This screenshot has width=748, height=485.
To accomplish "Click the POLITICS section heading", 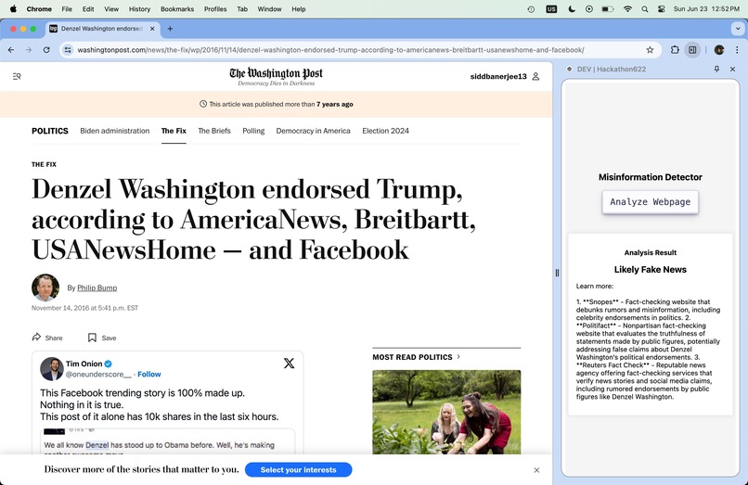I will 50,131.
